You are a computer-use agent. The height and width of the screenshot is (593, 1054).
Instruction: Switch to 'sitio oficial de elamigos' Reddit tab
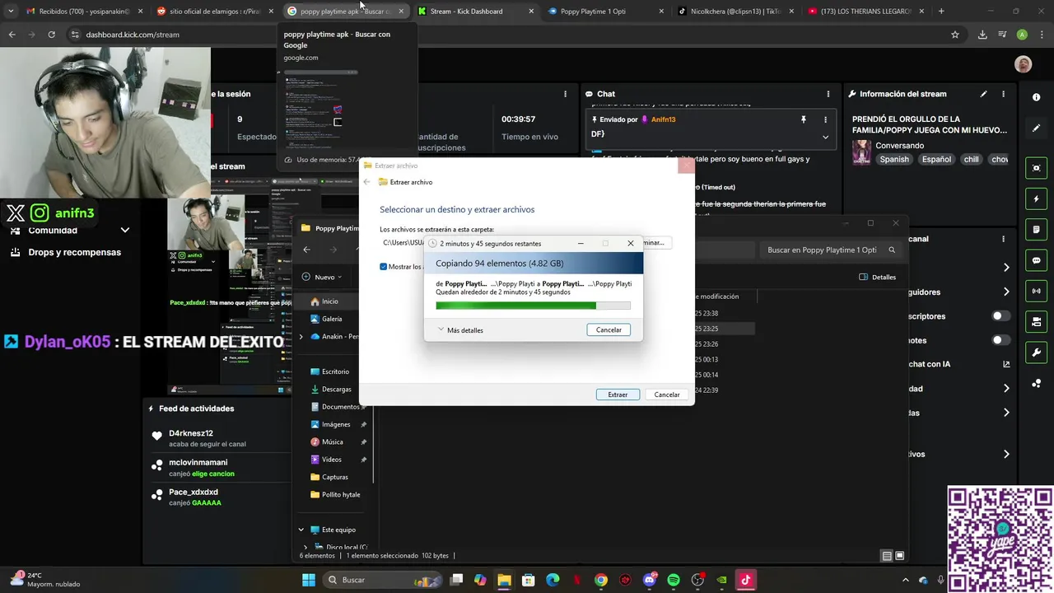click(216, 12)
